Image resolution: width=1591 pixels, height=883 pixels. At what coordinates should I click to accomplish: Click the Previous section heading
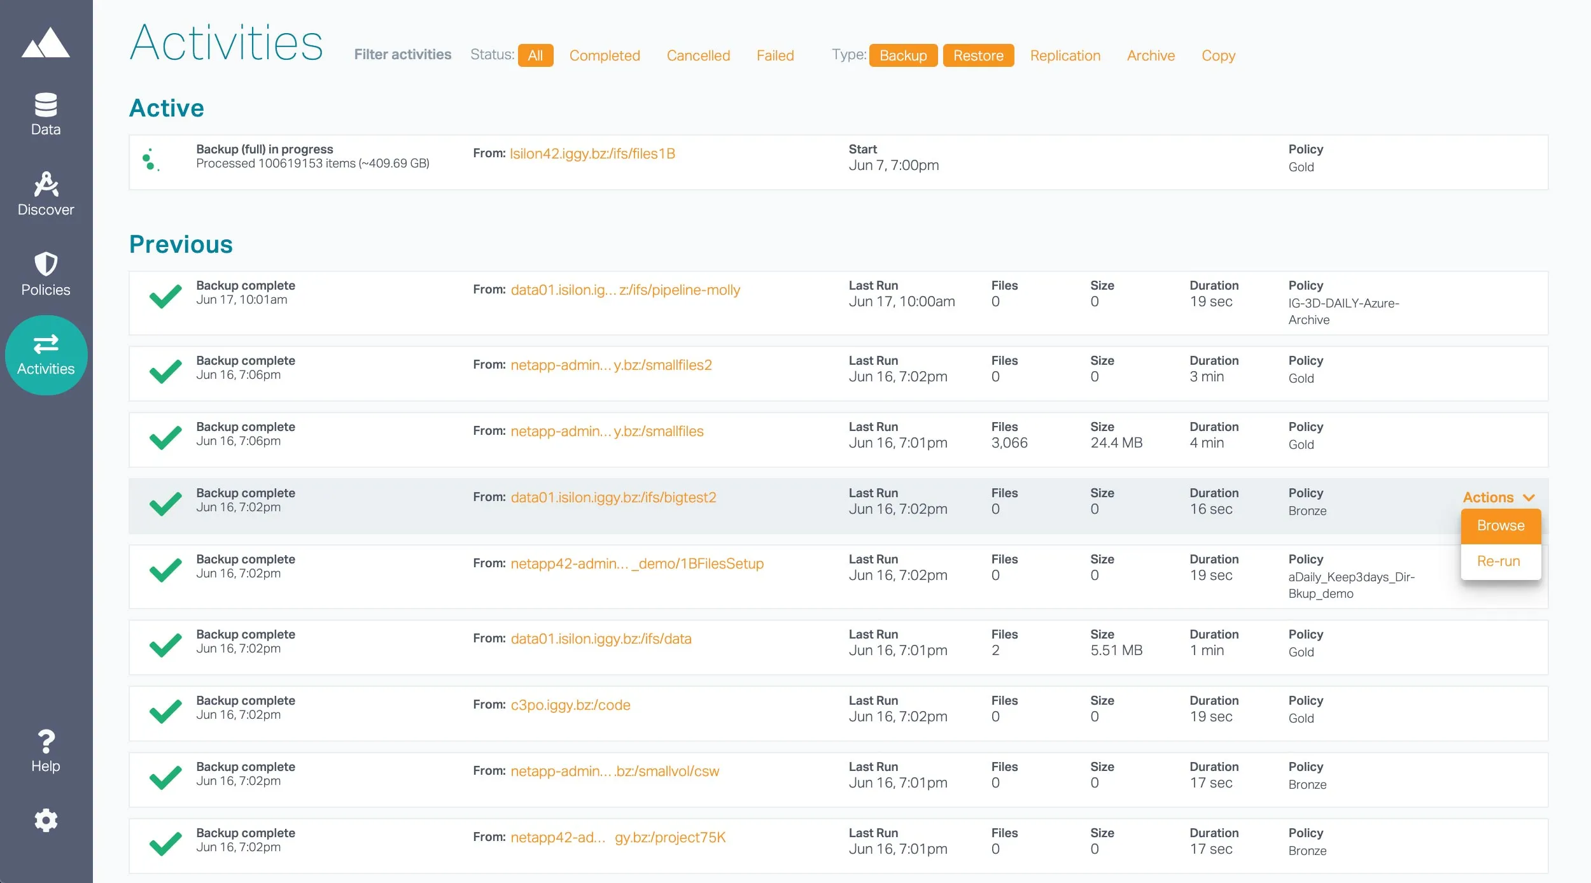pos(181,244)
